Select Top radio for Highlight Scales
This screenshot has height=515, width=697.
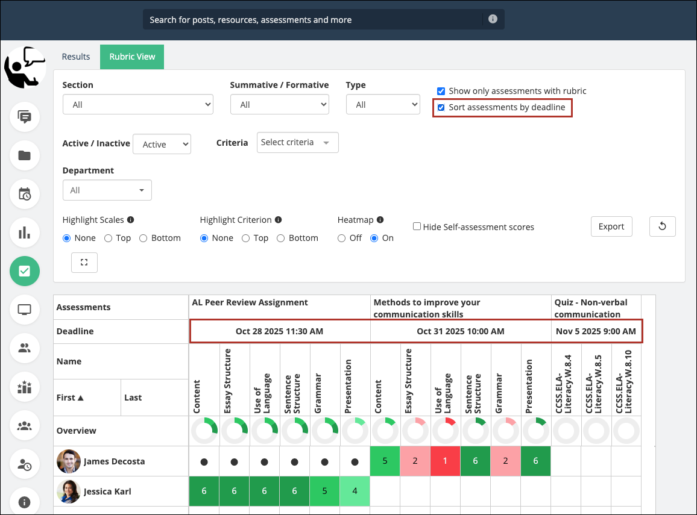(109, 238)
